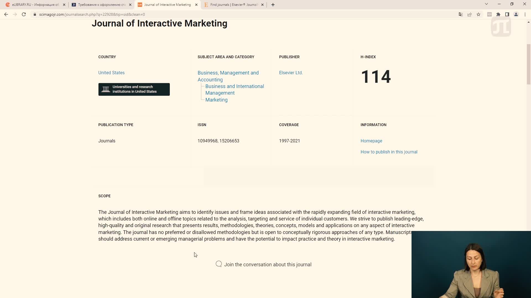The height and width of the screenshot is (298, 531).
Task: Go back to the previous page
Action: pyautogui.click(x=6, y=14)
